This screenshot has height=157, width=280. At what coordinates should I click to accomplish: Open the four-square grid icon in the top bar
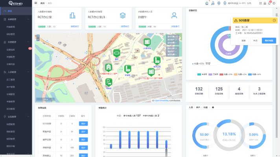pyautogui.click(x=261, y=3)
